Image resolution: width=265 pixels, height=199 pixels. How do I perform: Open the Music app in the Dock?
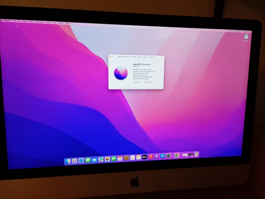coord(150,157)
